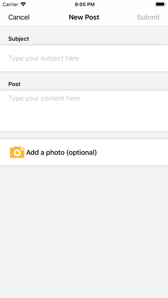Tap gray gap between Post box and photo row

point(84,135)
